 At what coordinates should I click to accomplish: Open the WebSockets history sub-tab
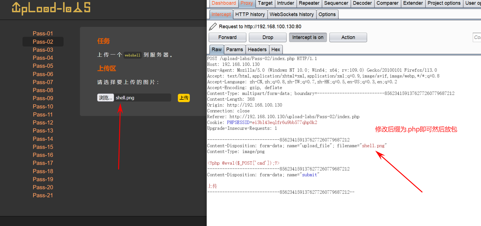[x=292, y=14]
